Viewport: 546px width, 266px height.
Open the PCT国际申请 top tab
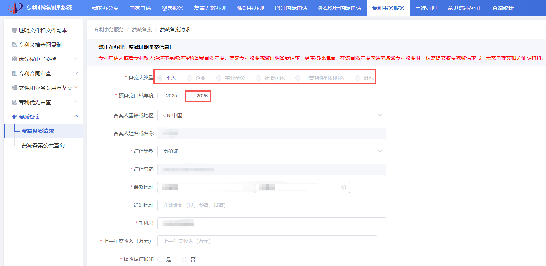pos(291,8)
